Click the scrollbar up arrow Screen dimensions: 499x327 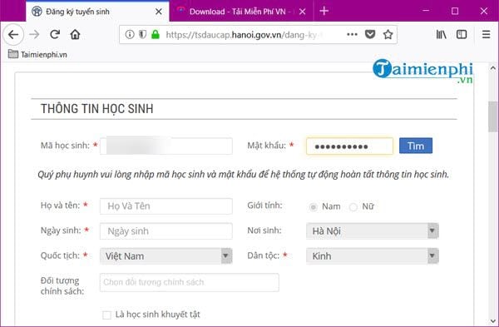click(493, 68)
